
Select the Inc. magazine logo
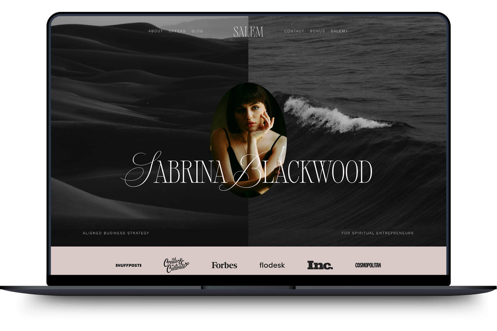(x=320, y=265)
